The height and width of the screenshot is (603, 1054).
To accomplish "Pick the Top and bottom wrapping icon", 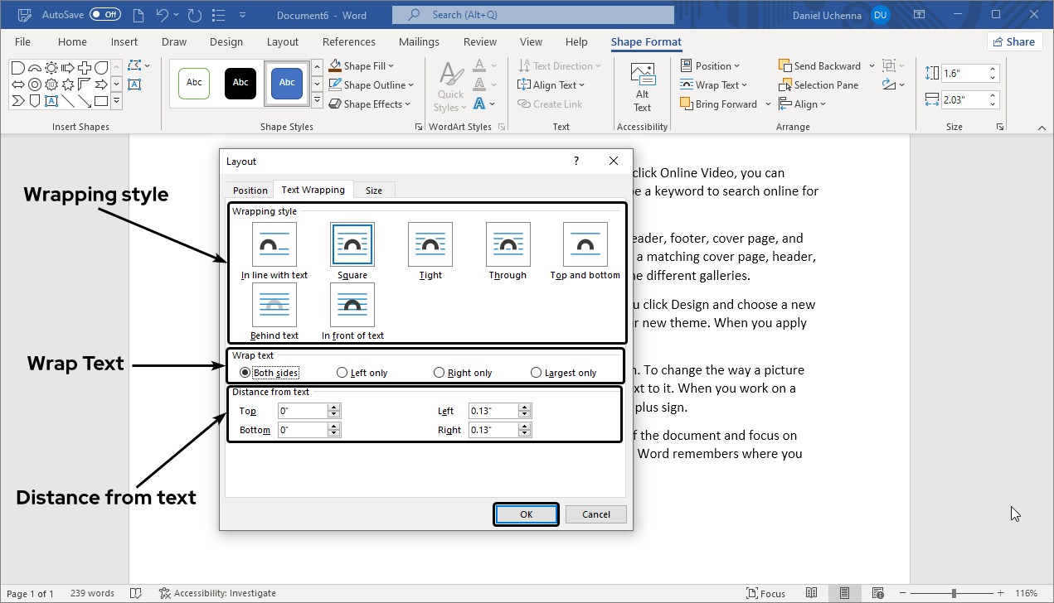I will pyautogui.click(x=585, y=244).
